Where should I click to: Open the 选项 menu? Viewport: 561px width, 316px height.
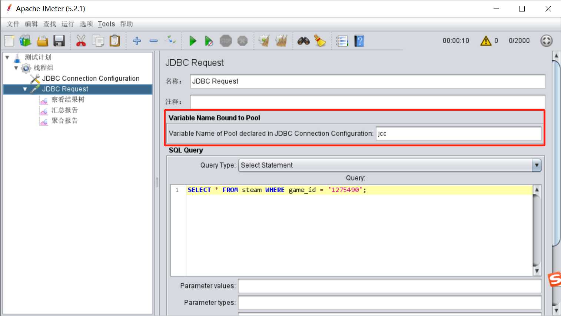(x=86, y=24)
